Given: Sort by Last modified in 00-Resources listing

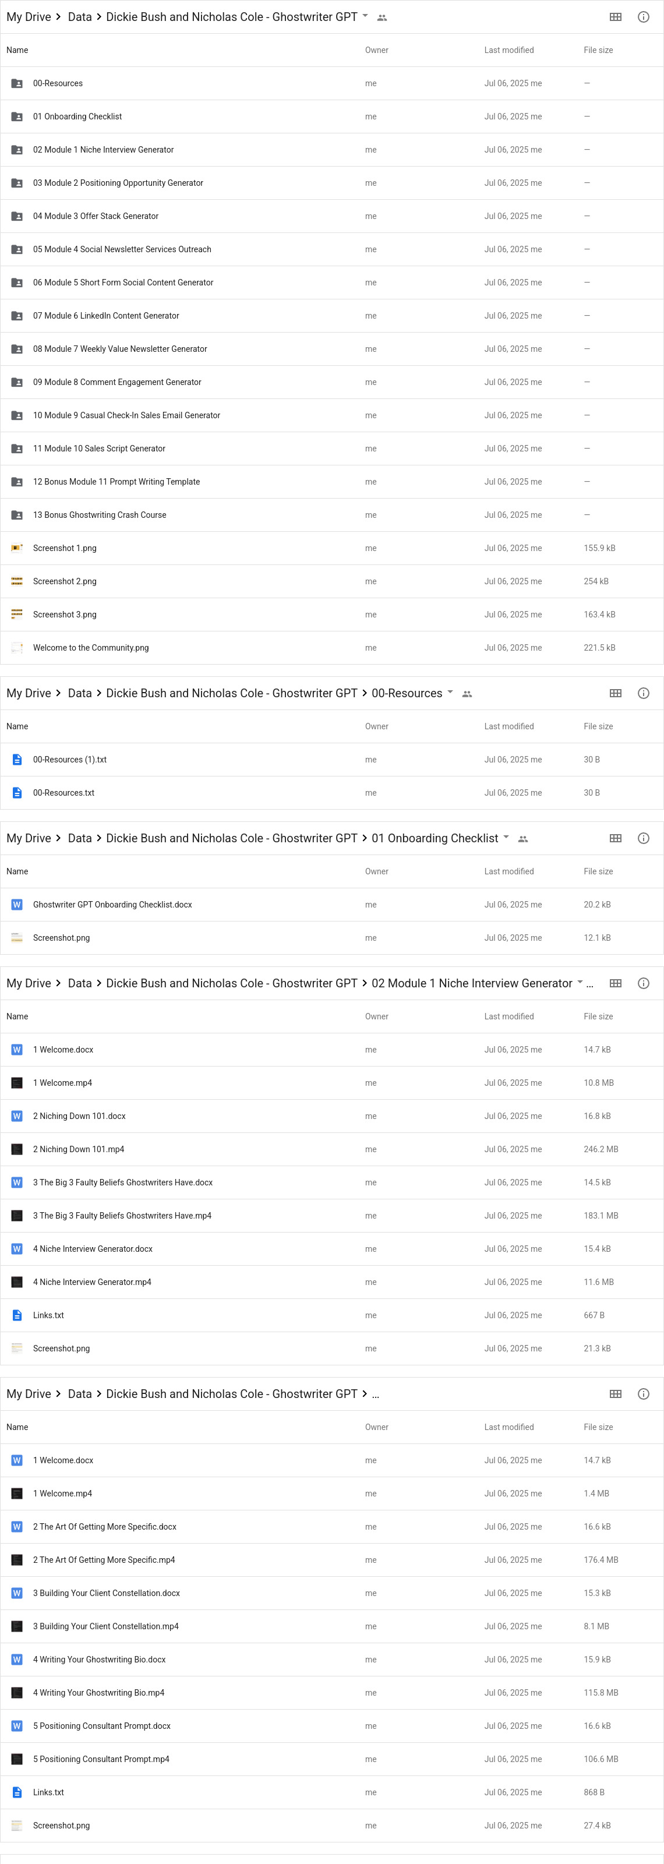Looking at the screenshot, I should pos(508,726).
